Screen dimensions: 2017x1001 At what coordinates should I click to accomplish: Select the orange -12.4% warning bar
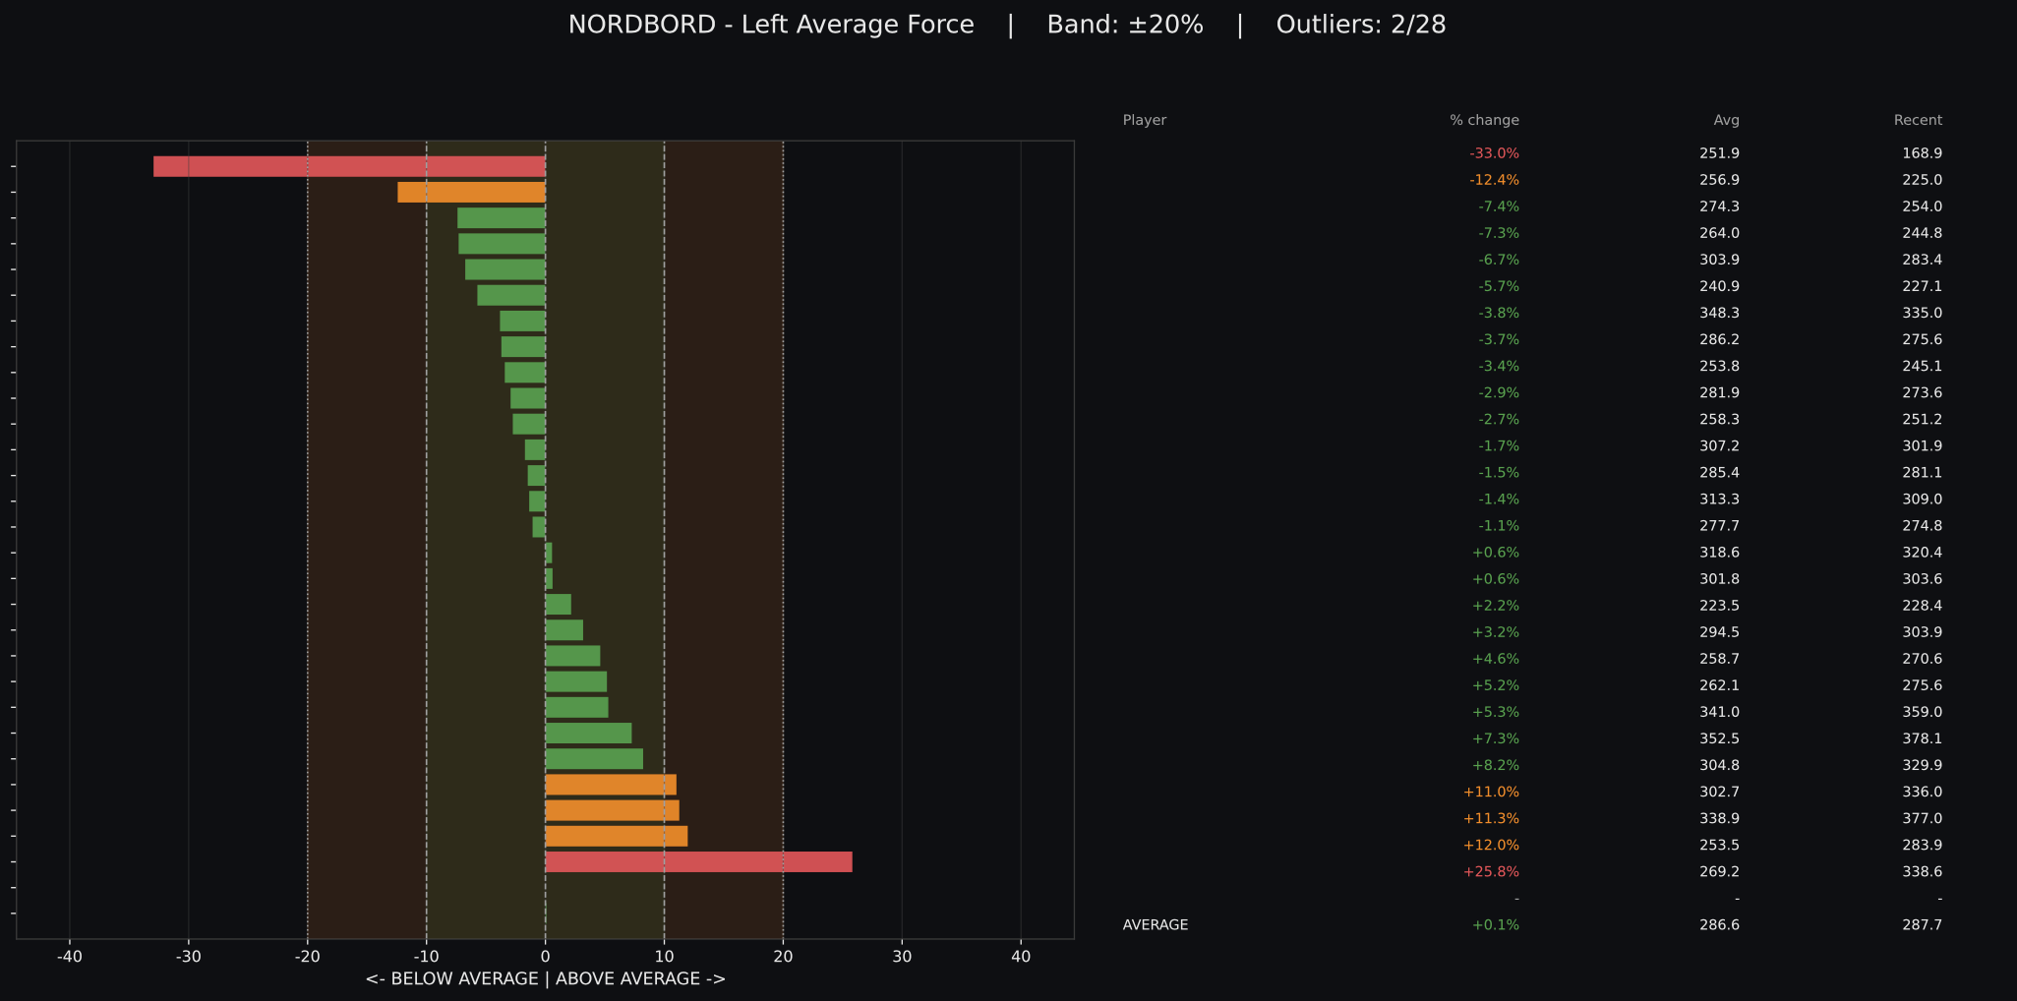470,192
